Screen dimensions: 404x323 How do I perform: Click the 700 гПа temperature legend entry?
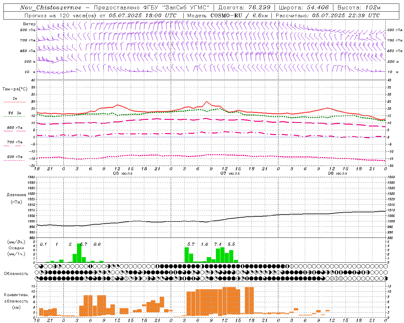[x=15, y=142]
